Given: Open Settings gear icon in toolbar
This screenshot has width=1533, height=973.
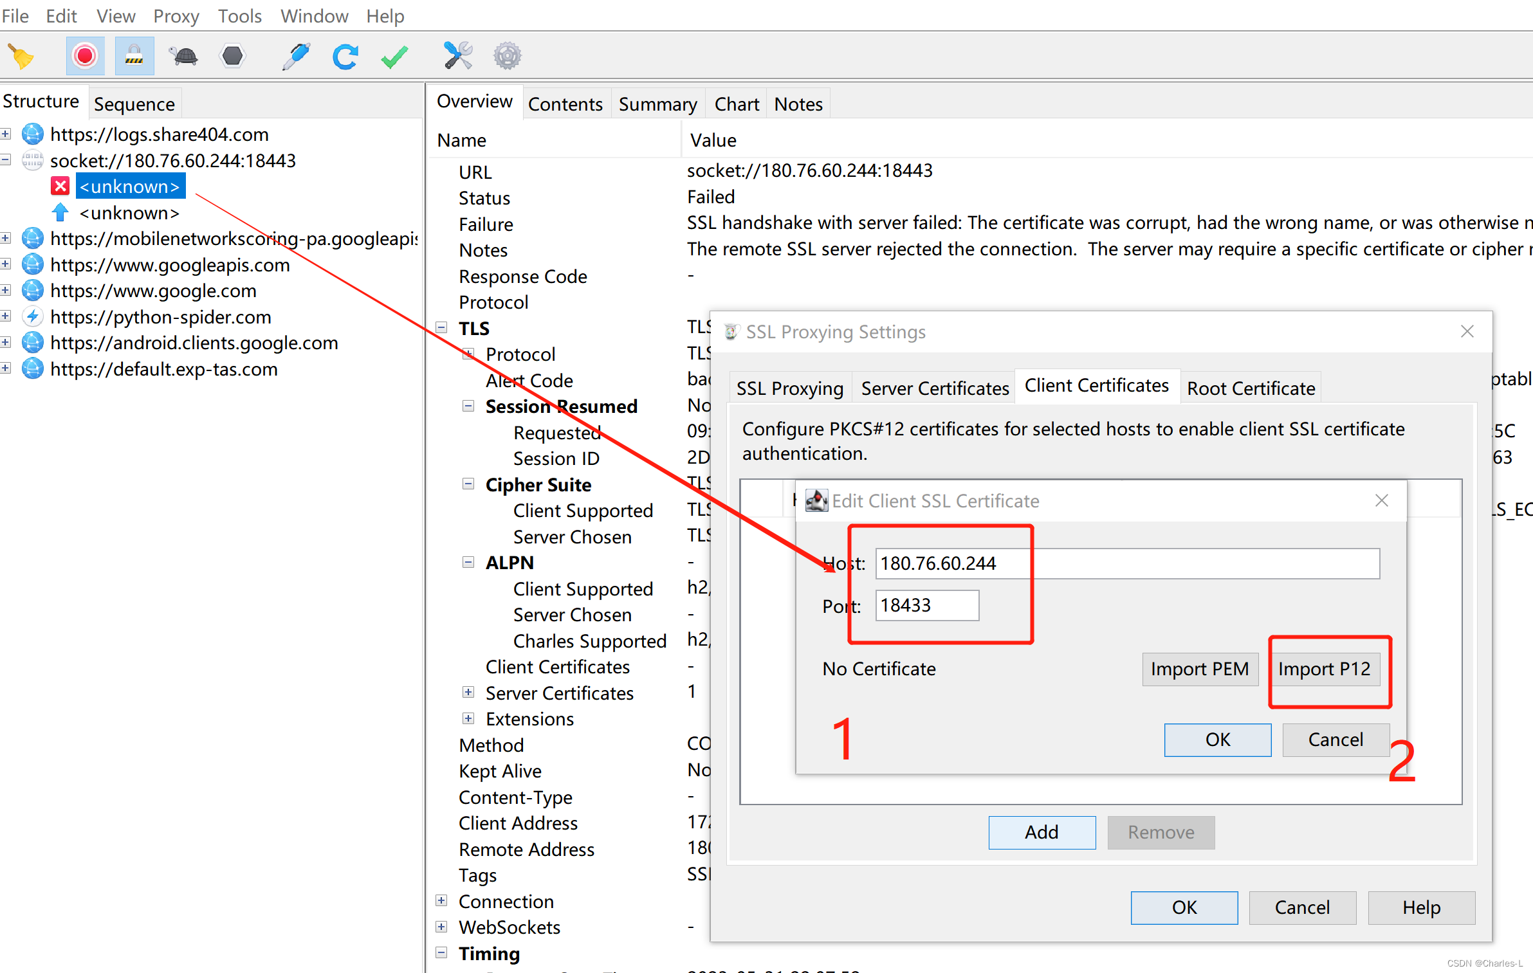Looking at the screenshot, I should (x=508, y=57).
